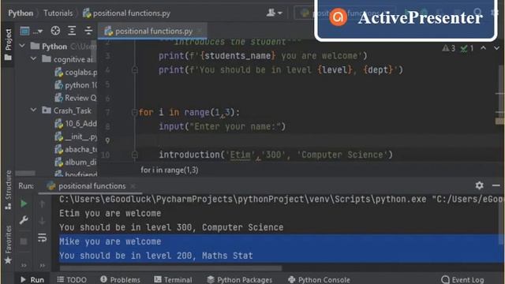Screen dimensions: 505x284
Task: Go to next highlighted error arrow
Action: click(496, 48)
